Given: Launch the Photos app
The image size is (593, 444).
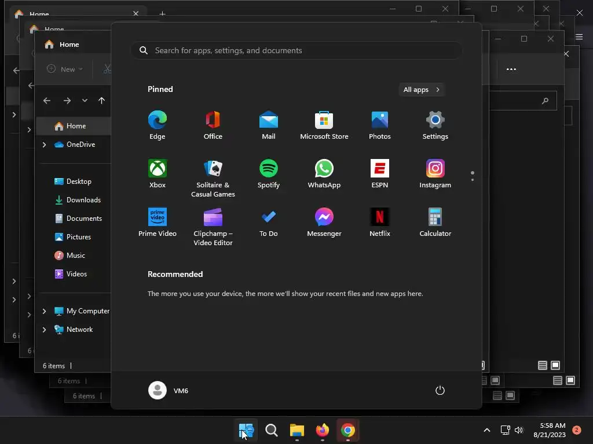Looking at the screenshot, I should (380, 125).
